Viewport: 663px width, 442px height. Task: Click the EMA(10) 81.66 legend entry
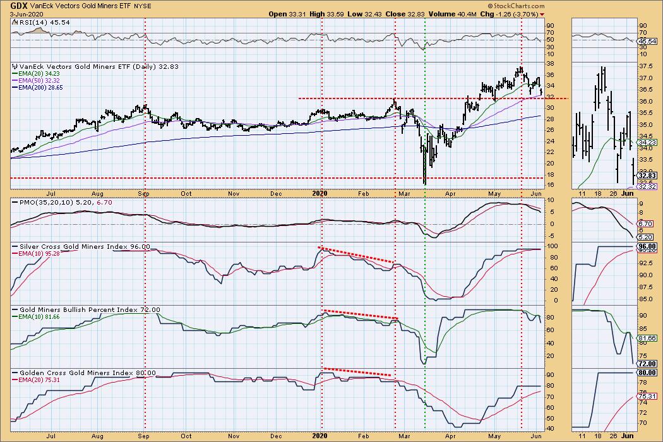tap(35, 317)
